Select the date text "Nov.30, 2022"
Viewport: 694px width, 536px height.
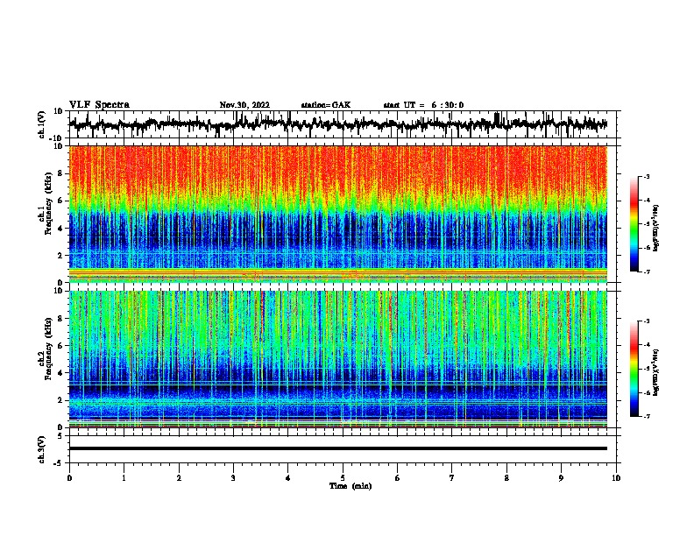(x=244, y=105)
